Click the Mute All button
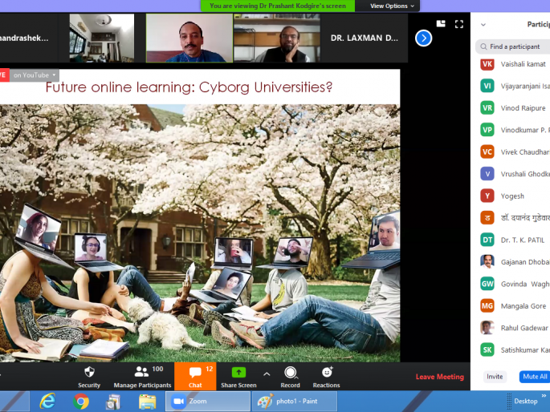The image size is (550, 412). pos(535,376)
